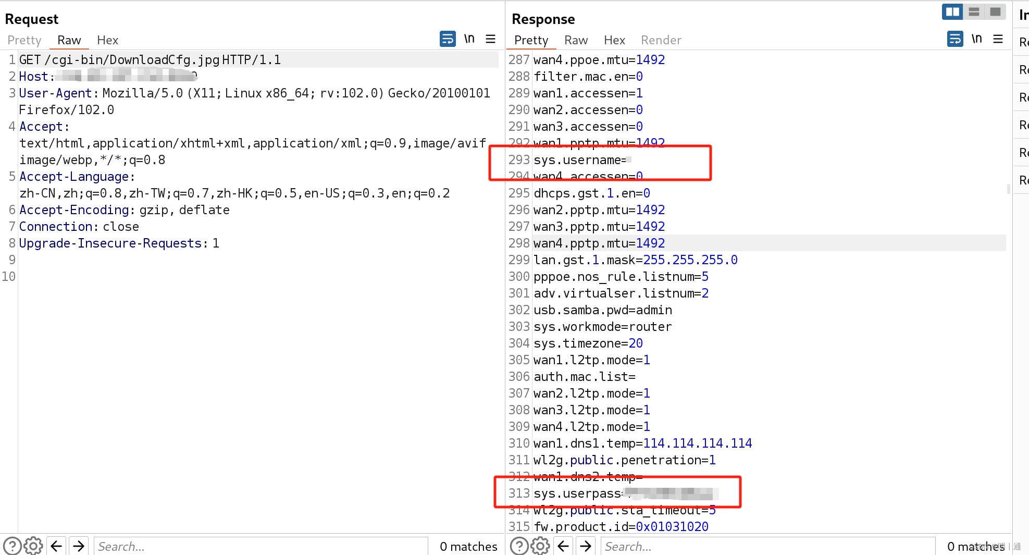
Task: Open Response search help icon
Action: pyautogui.click(x=519, y=546)
